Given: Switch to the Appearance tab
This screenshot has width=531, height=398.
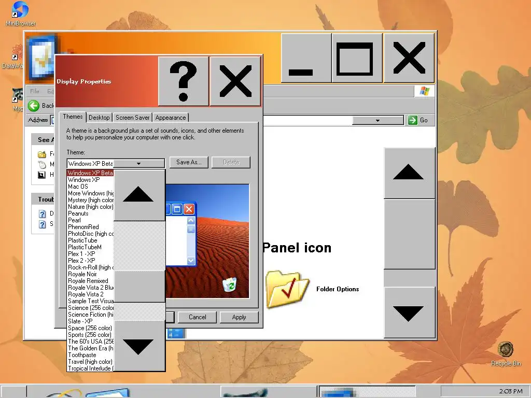Looking at the screenshot, I should click(170, 118).
